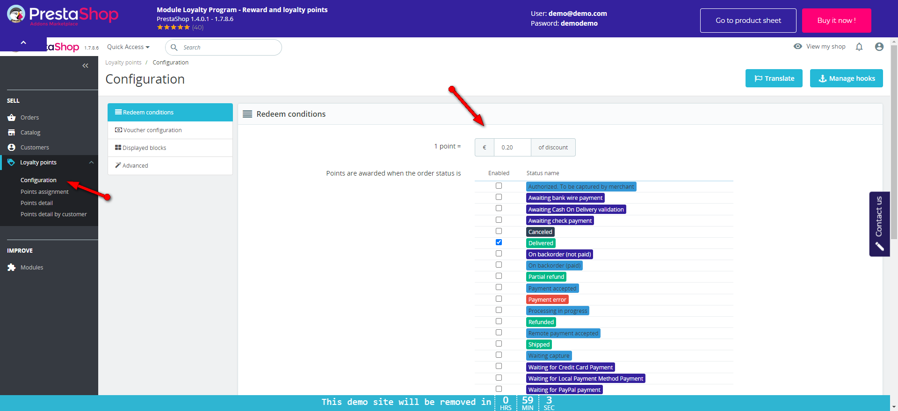
Task: Click the Payment error status label
Action: [x=547, y=300]
